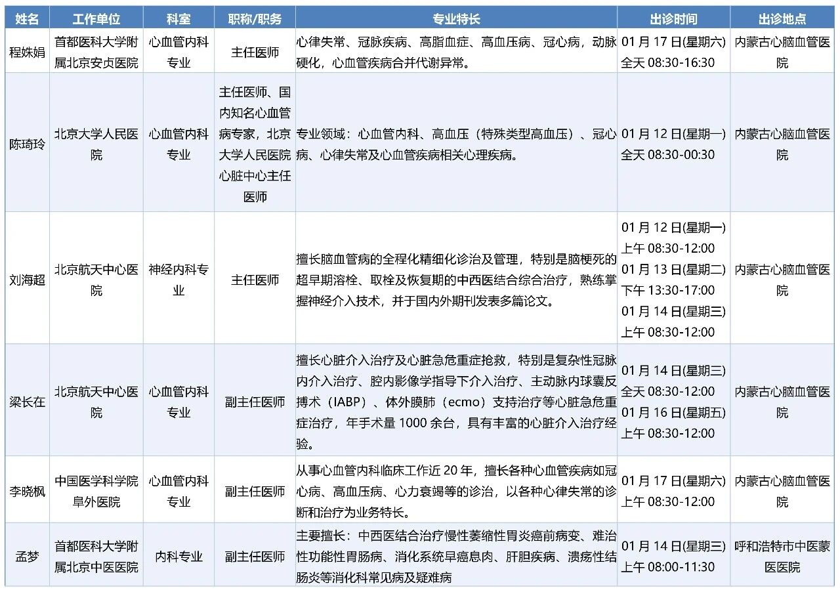Click the 专业特长 column header
Viewport: 840px width, 594px height.
point(456,19)
